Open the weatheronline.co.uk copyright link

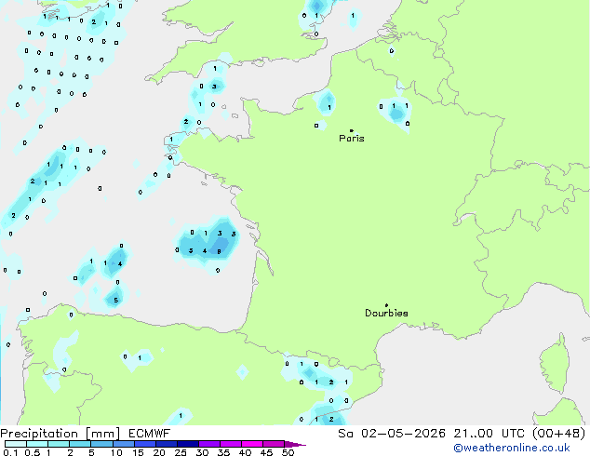coord(512,448)
